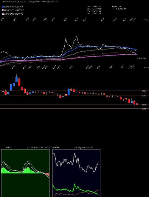Click the DOW PT: 4620.97 label
This screenshot has height=197, width=149.
click(x=14, y=14)
